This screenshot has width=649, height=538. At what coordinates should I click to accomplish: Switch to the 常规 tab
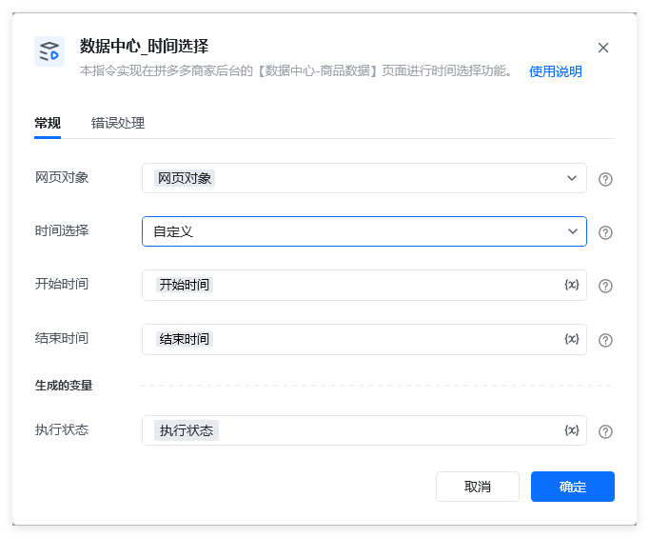click(48, 123)
